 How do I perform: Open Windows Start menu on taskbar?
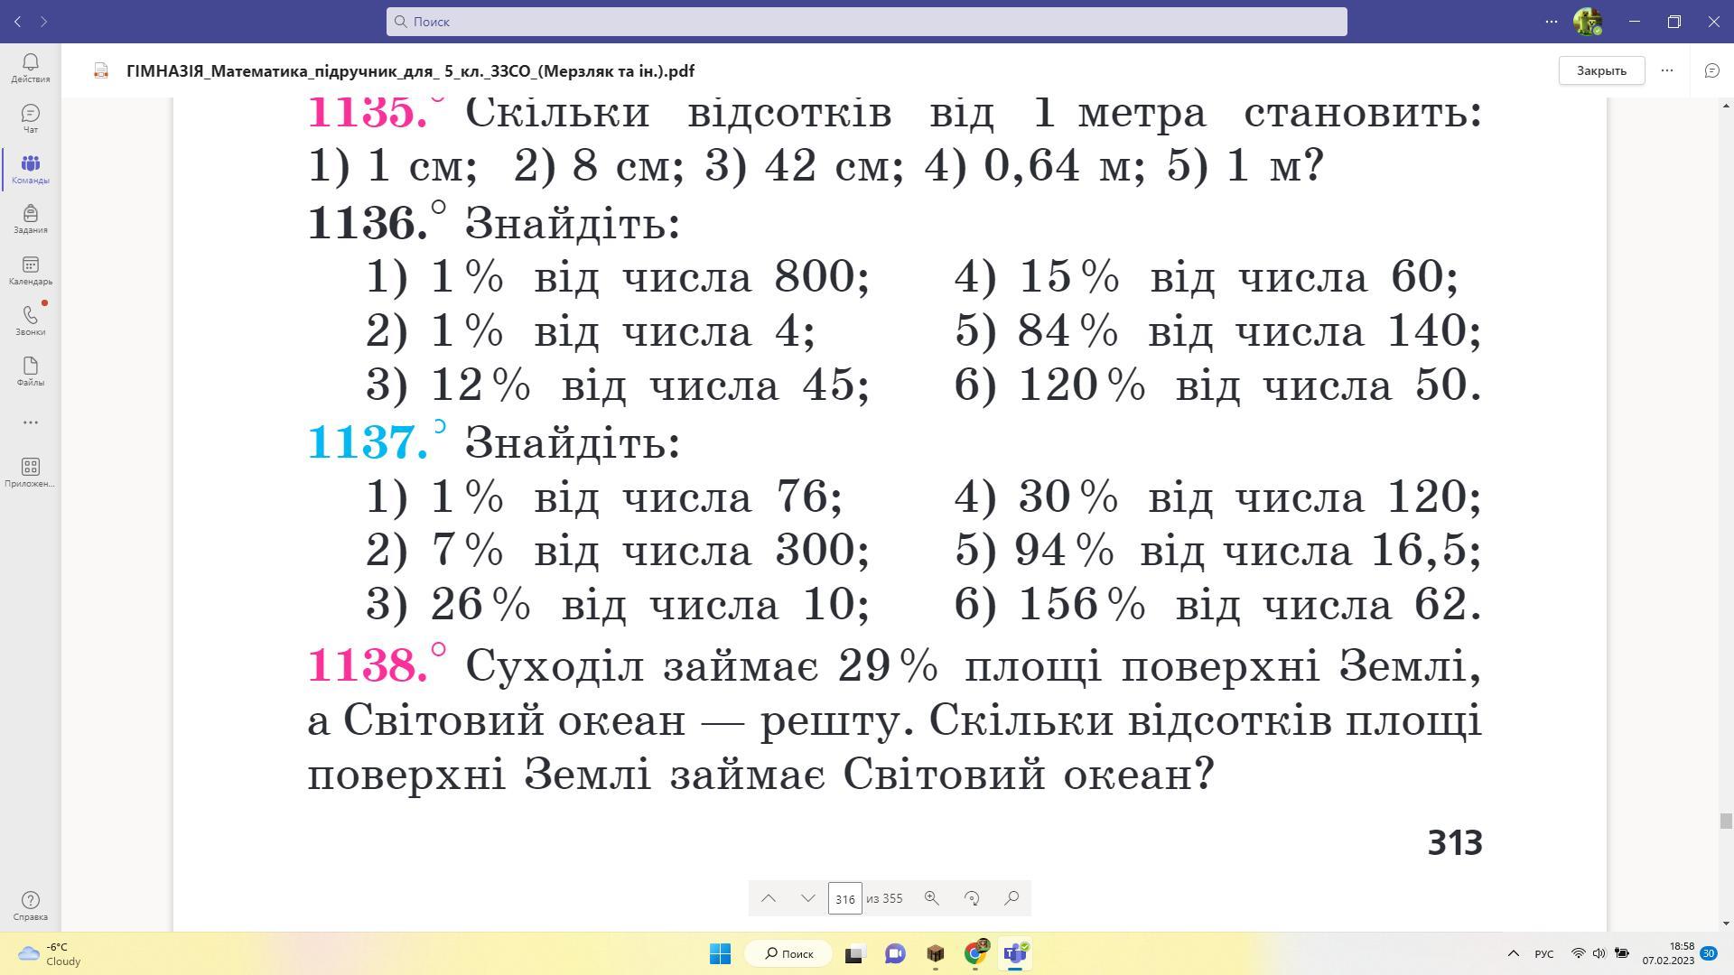(720, 953)
